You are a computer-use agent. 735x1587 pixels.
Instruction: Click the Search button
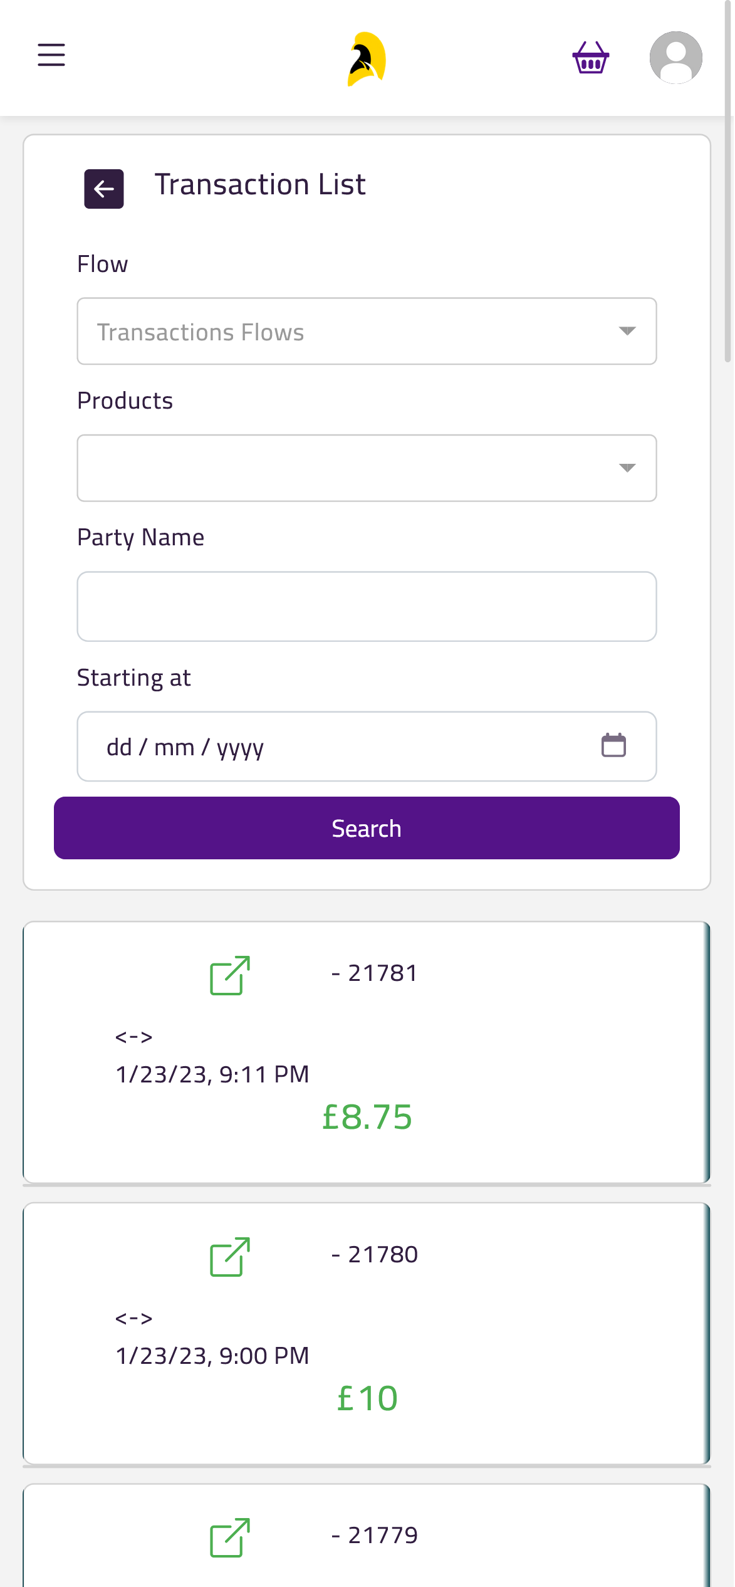click(x=367, y=828)
